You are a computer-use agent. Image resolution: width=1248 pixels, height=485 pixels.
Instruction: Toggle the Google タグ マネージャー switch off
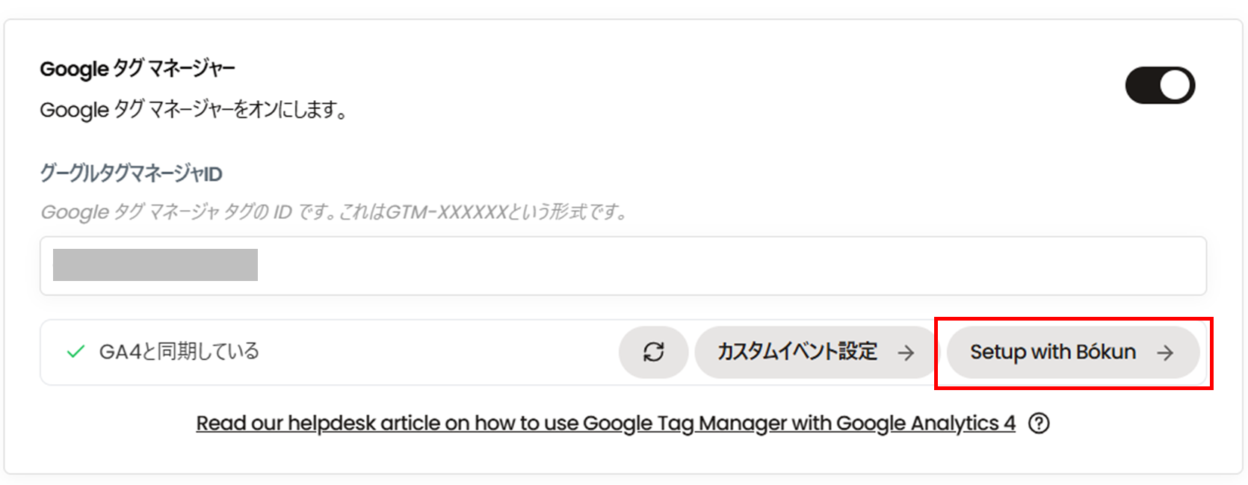pos(1159,85)
